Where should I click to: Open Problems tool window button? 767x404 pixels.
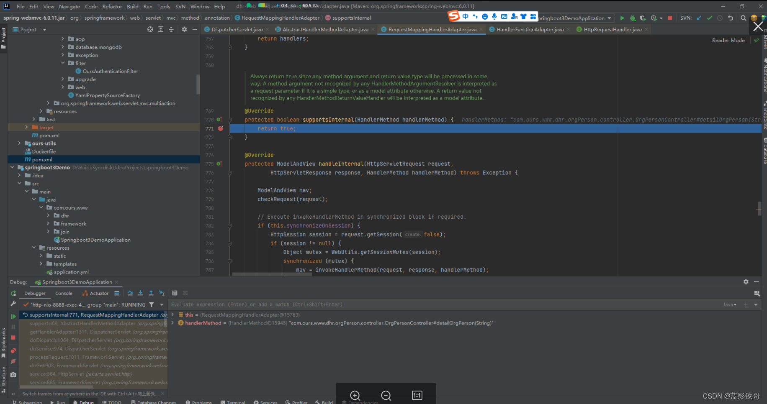click(199, 402)
